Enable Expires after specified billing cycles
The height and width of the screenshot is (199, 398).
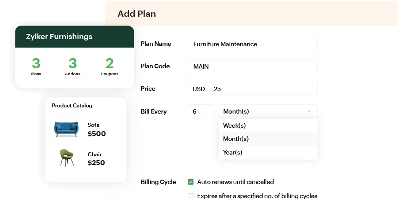[x=191, y=196]
